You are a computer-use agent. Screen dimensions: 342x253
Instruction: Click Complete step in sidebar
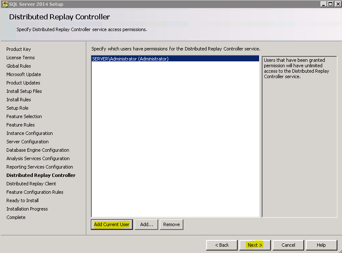click(16, 217)
